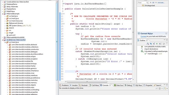Select the DisplayDemo project icon

5,9
